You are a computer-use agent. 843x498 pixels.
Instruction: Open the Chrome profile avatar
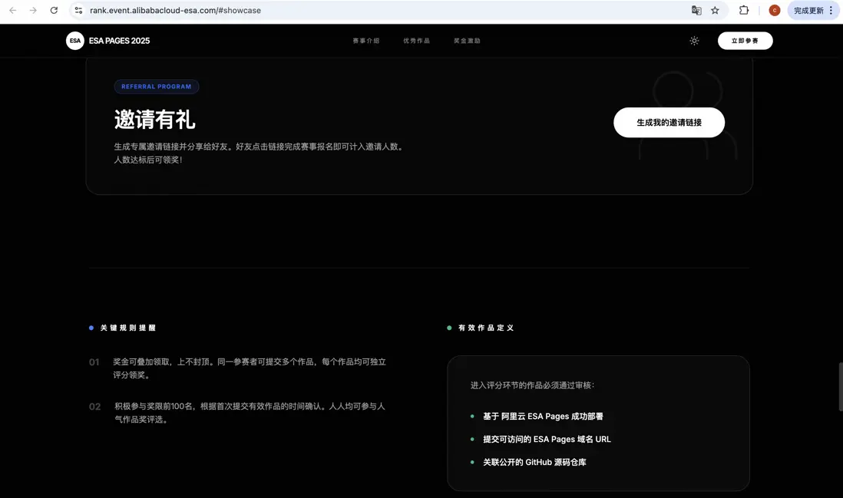pyautogui.click(x=774, y=10)
